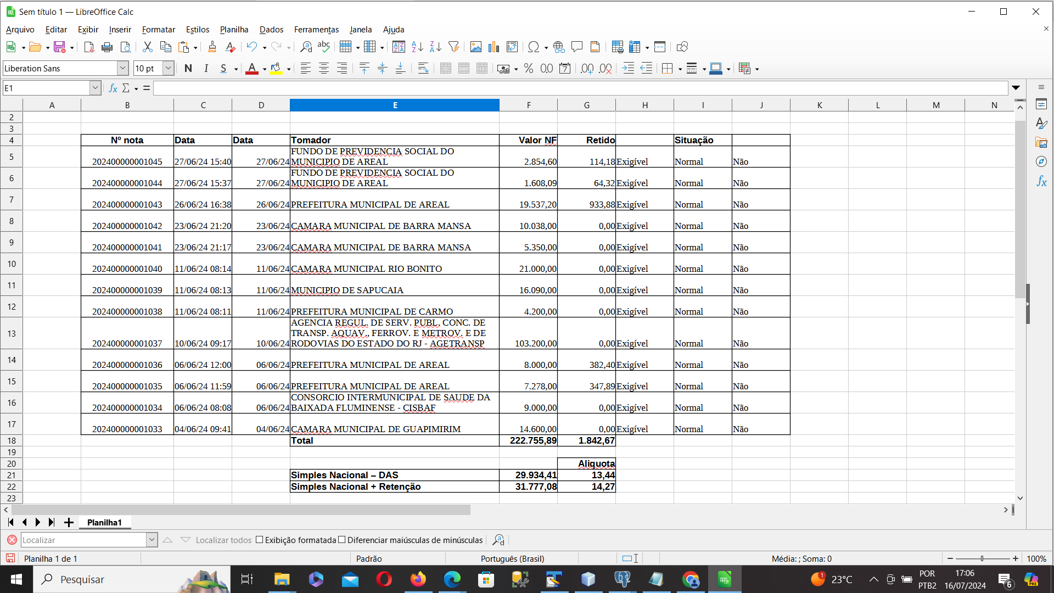The width and height of the screenshot is (1054, 593).
Task: Open the sidebar Navigator panel
Action: 1041,161
